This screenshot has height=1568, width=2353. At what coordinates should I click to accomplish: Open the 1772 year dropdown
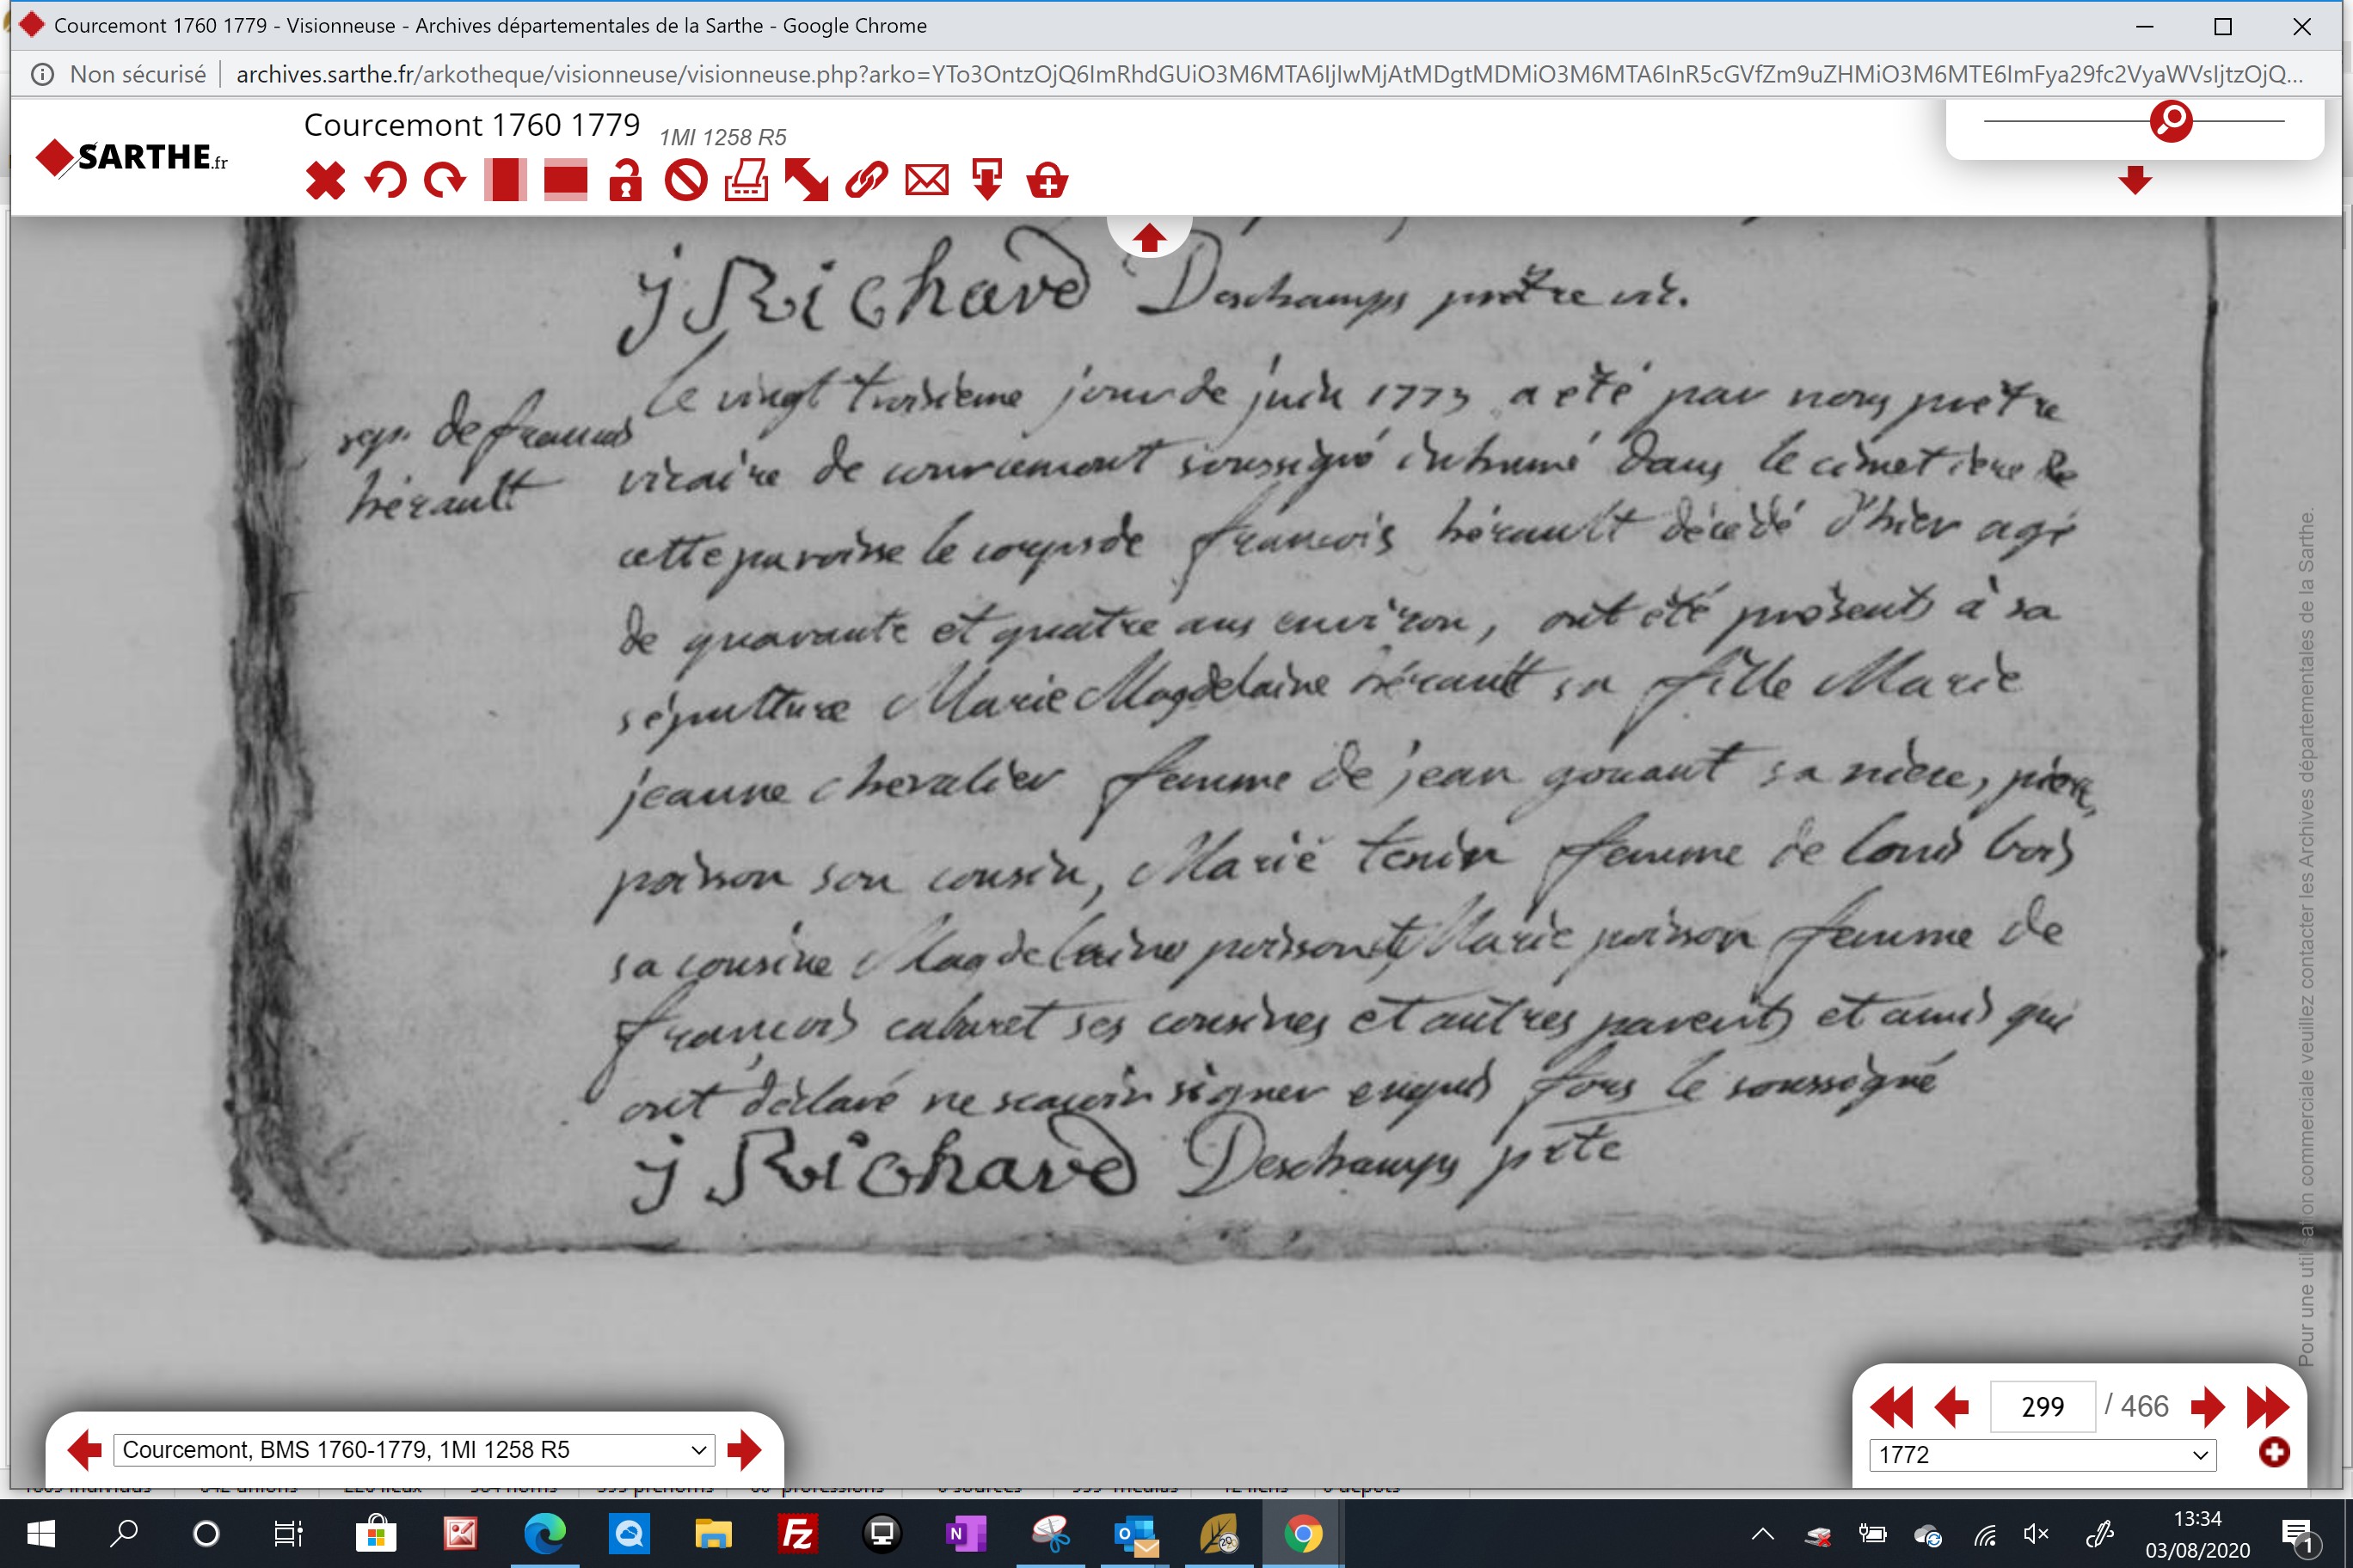click(2043, 1454)
